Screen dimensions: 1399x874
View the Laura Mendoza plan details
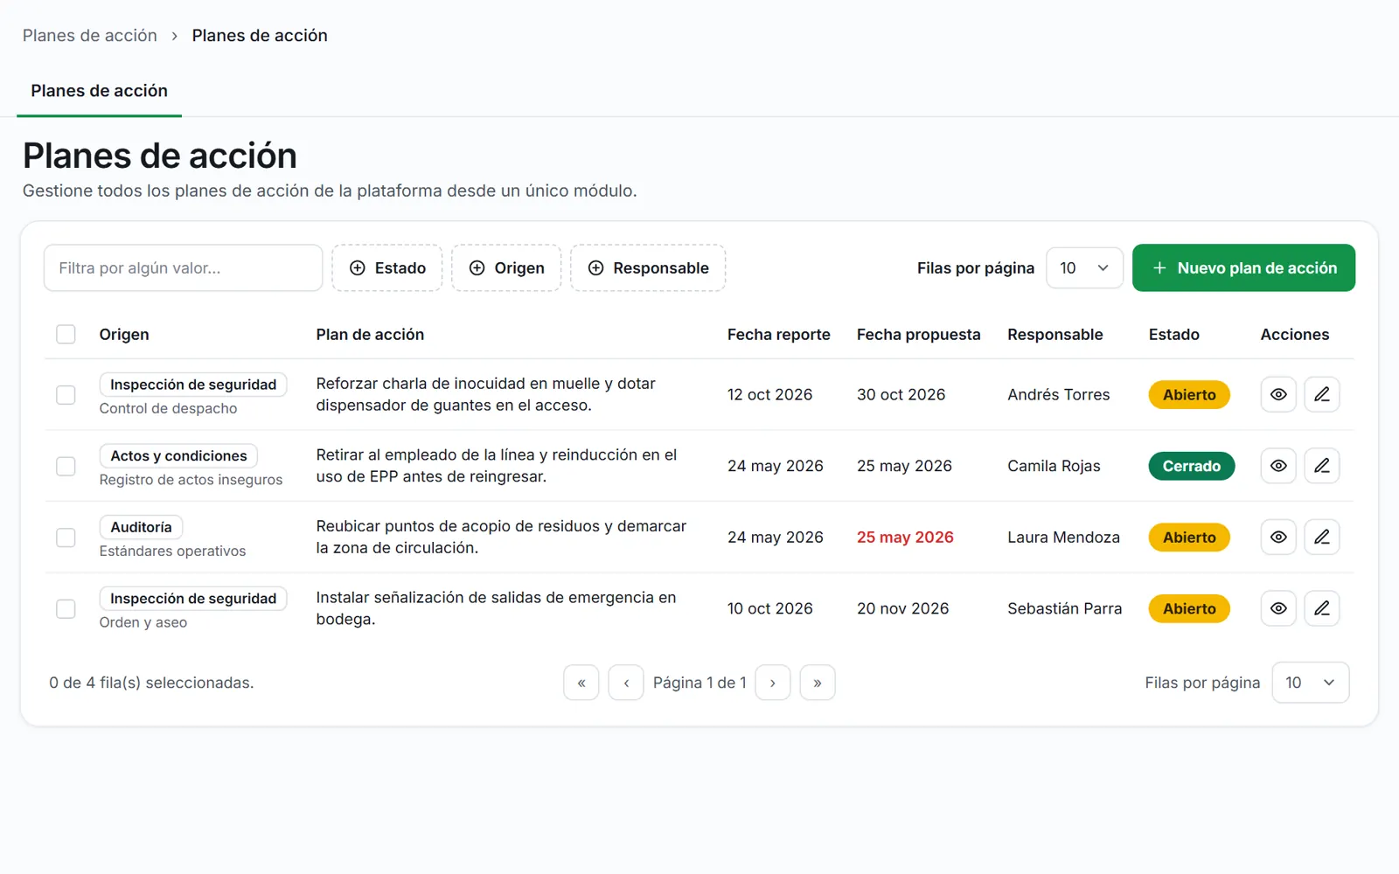[1278, 538]
